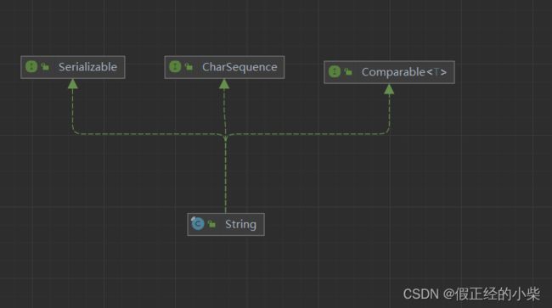Click the Comparable visibility lock icon
Viewport: 552px width, 308px height.
(348, 72)
